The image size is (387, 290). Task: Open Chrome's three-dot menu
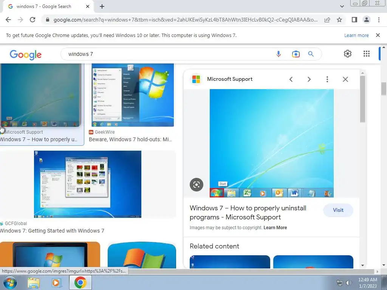[379, 20]
